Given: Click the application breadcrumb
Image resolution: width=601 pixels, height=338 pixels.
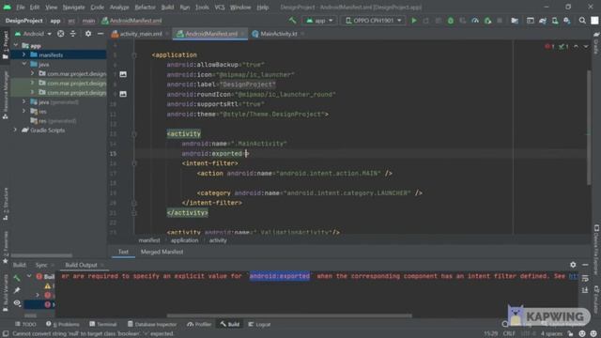Looking at the screenshot, I should pyautogui.click(x=184, y=240).
